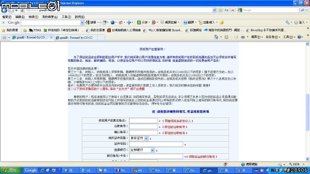Click the compatibility view icon in address bar
Image resolution: width=310 pixels, height=174 pixels.
pyautogui.click(x=220, y=10)
